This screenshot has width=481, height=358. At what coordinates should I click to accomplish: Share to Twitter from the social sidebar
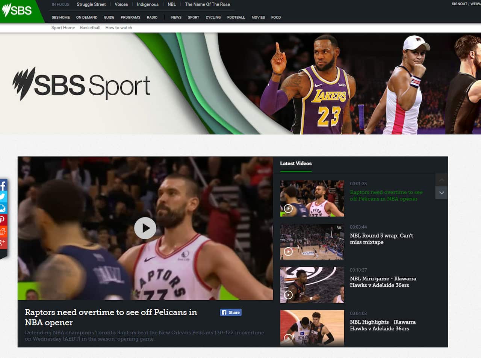4,196
